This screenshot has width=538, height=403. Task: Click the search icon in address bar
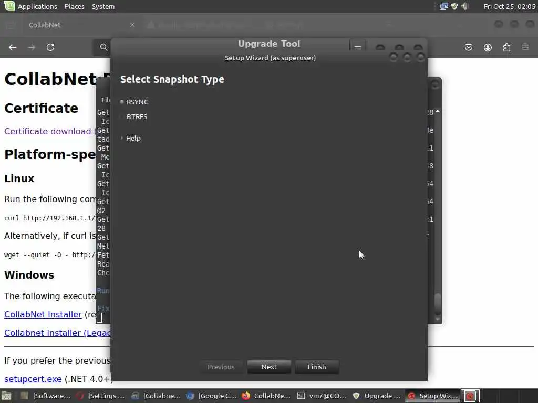point(104,47)
